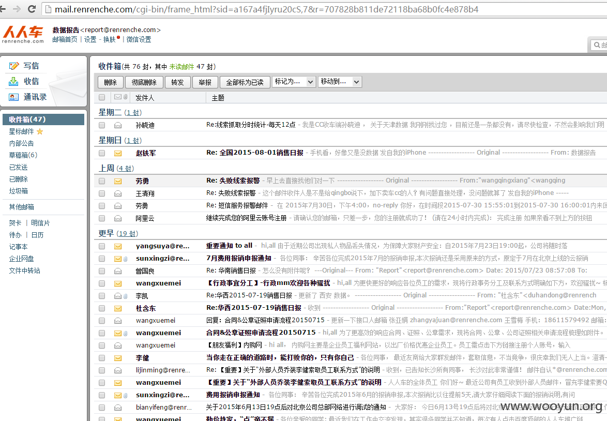Click the browser forward arrow
The height and width of the screenshot is (421, 607).
(17, 9)
